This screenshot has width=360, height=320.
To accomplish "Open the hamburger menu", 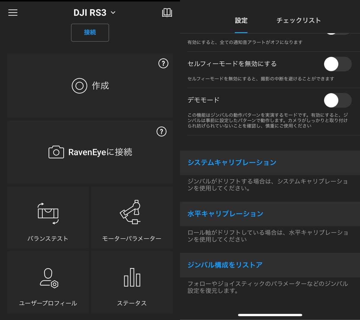I will point(13,13).
